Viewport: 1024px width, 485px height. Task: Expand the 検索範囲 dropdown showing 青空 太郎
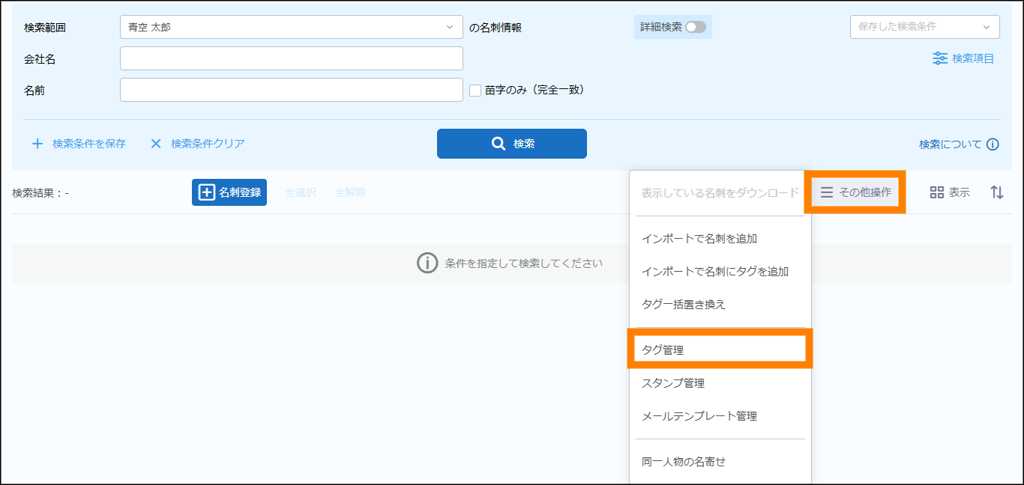(x=291, y=27)
